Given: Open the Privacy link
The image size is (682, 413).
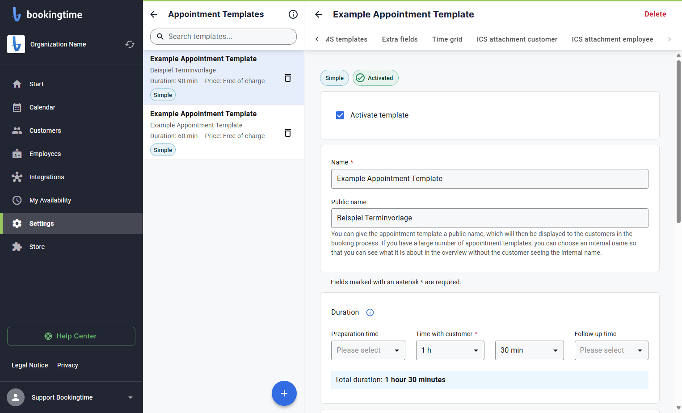Looking at the screenshot, I should pyautogui.click(x=67, y=365).
